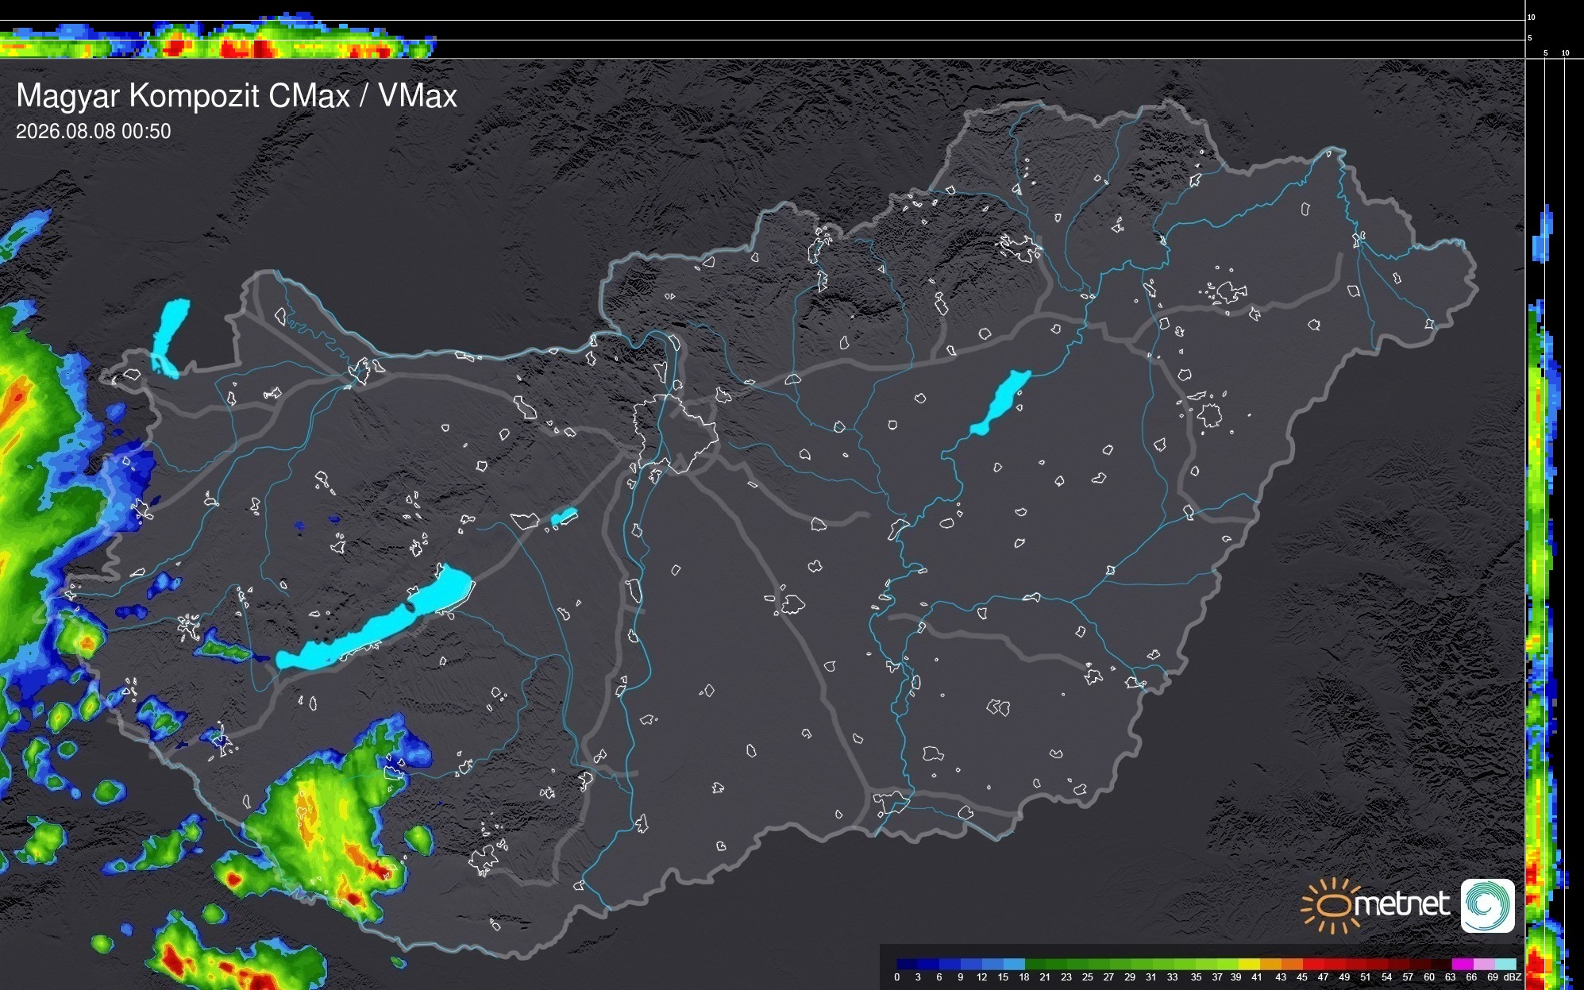Click the 54 value on the dBZ scale
This screenshot has height=990, width=1584.
click(x=1386, y=977)
